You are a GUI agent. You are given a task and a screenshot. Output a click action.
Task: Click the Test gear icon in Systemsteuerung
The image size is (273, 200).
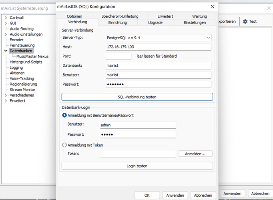click(x=245, y=21)
